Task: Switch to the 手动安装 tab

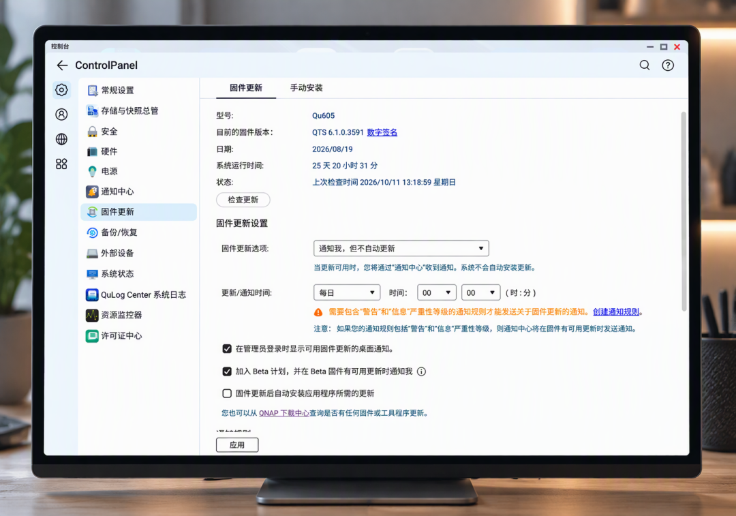Action: pos(307,88)
